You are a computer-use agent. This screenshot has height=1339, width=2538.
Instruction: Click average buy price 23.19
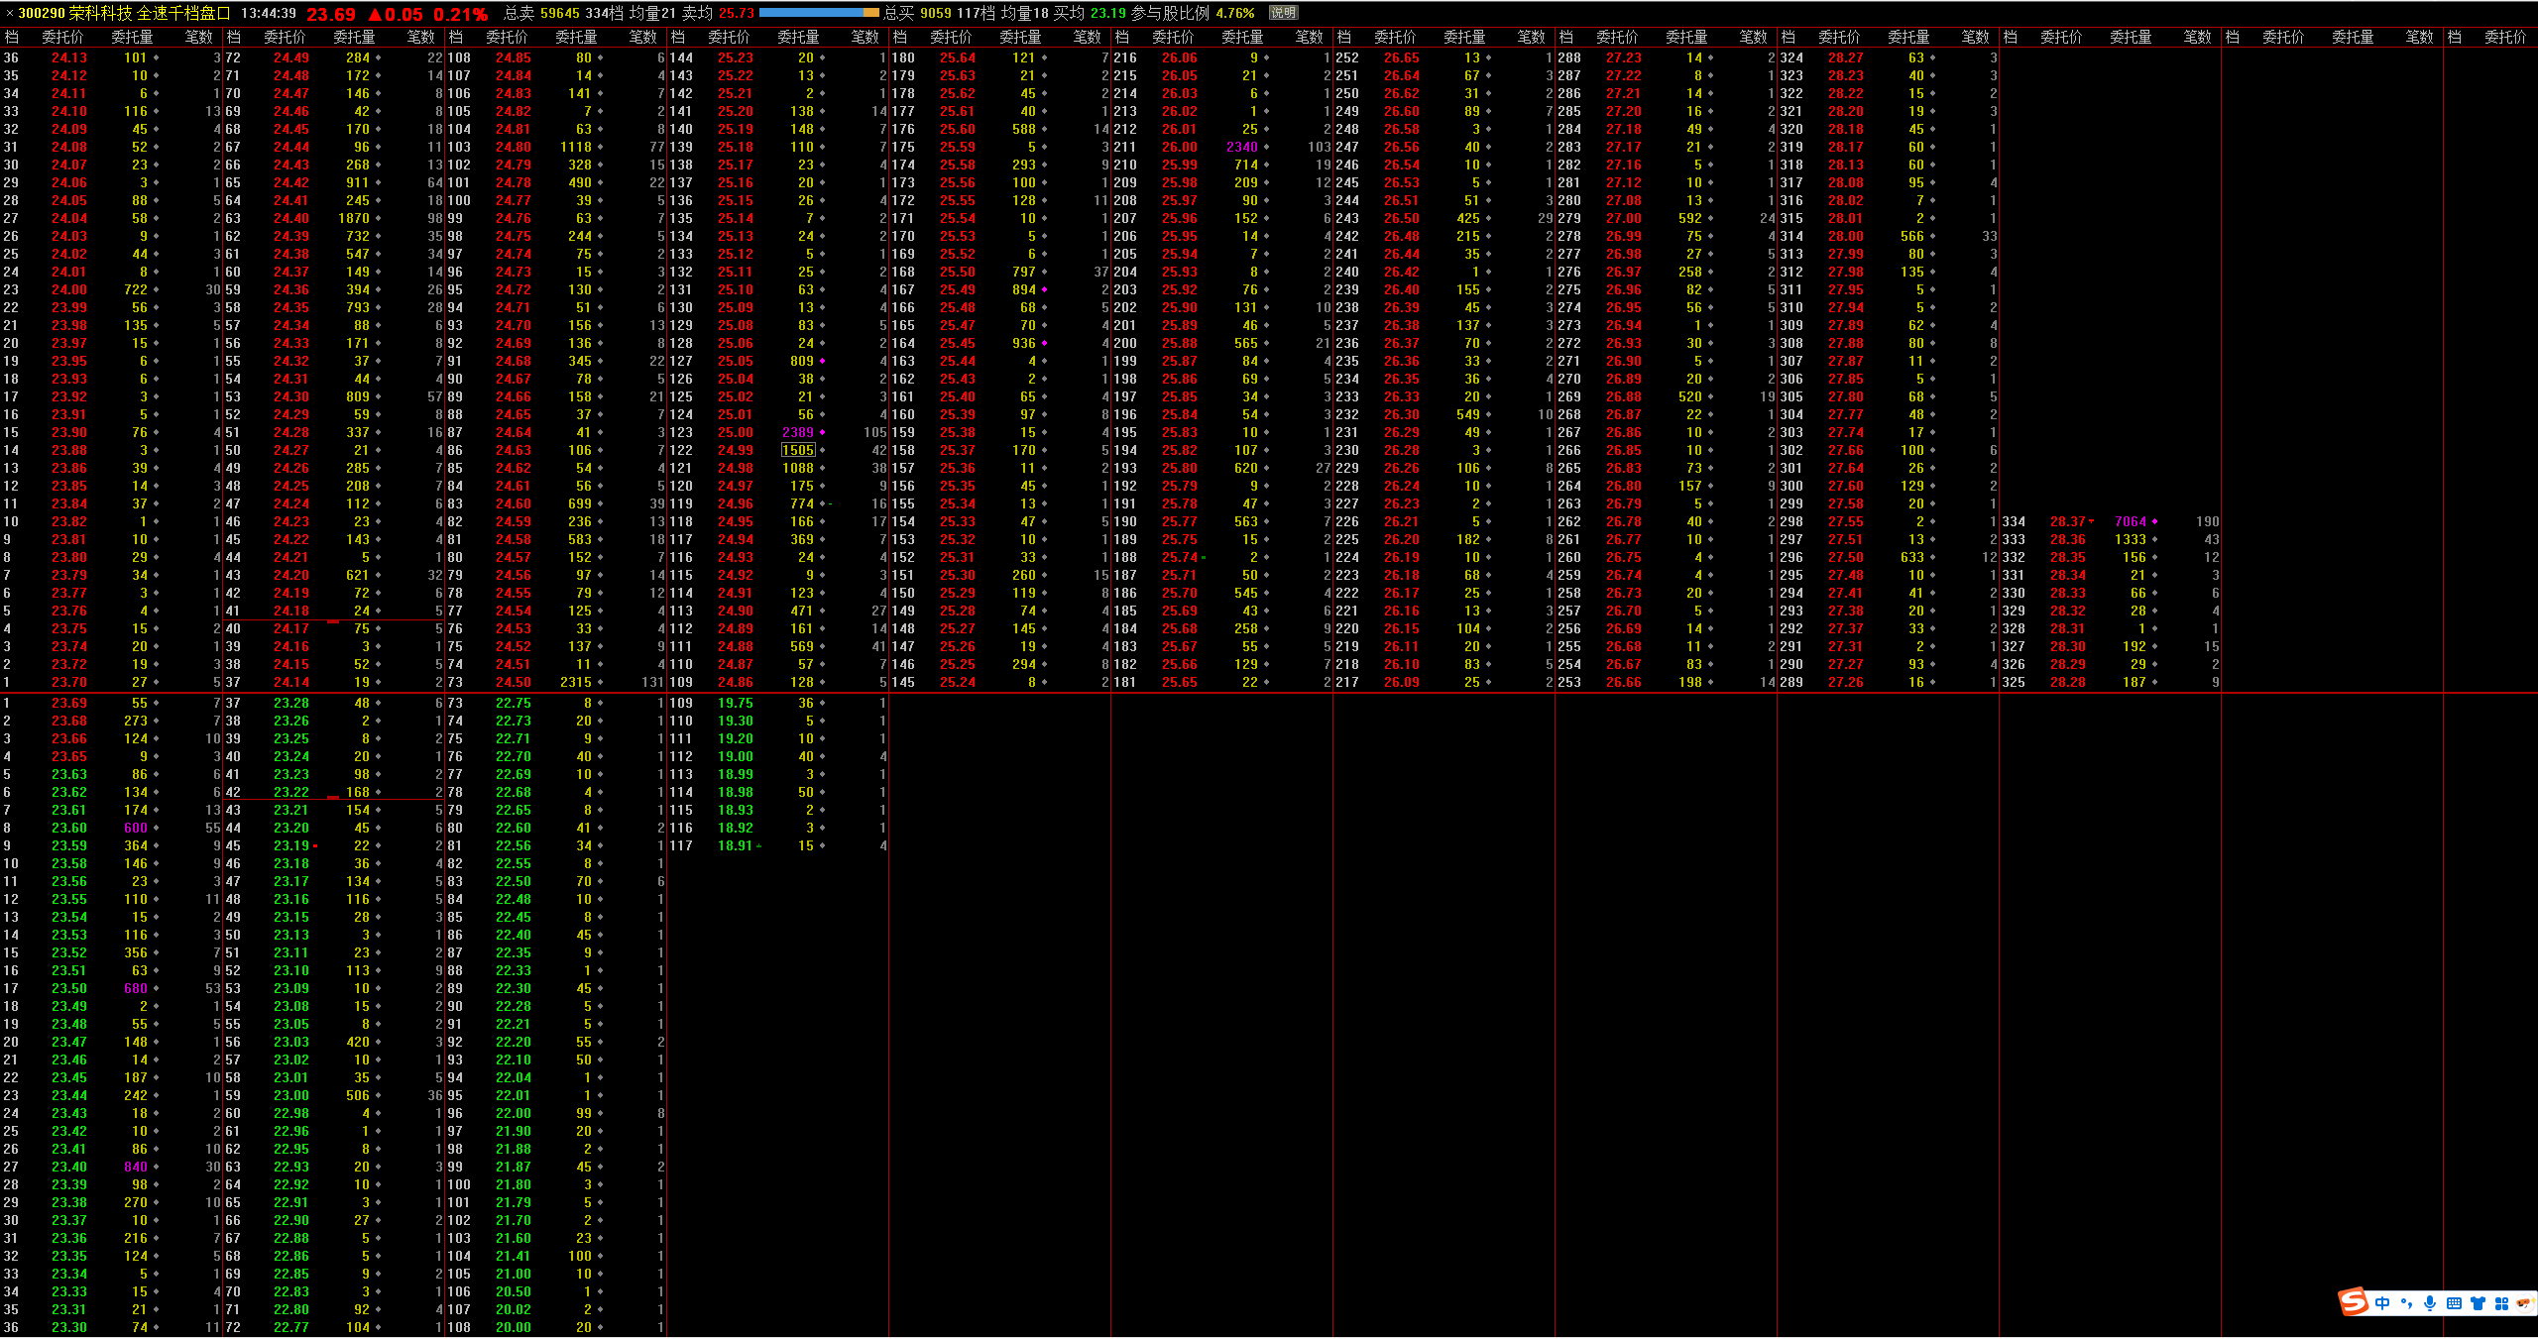point(1108,13)
